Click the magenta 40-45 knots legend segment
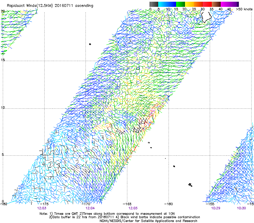This screenshot has width=254, height=223. (225, 4)
